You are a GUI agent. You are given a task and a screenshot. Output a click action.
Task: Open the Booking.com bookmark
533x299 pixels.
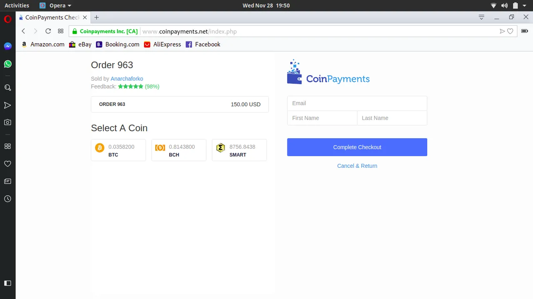pyautogui.click(x=117, y=44)
